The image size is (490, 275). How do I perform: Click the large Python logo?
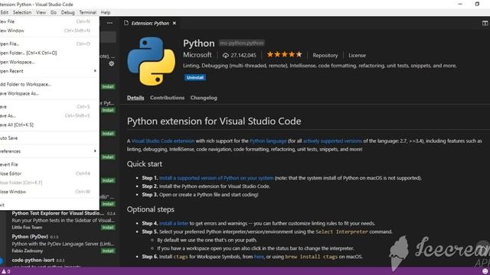coord(152,61)
